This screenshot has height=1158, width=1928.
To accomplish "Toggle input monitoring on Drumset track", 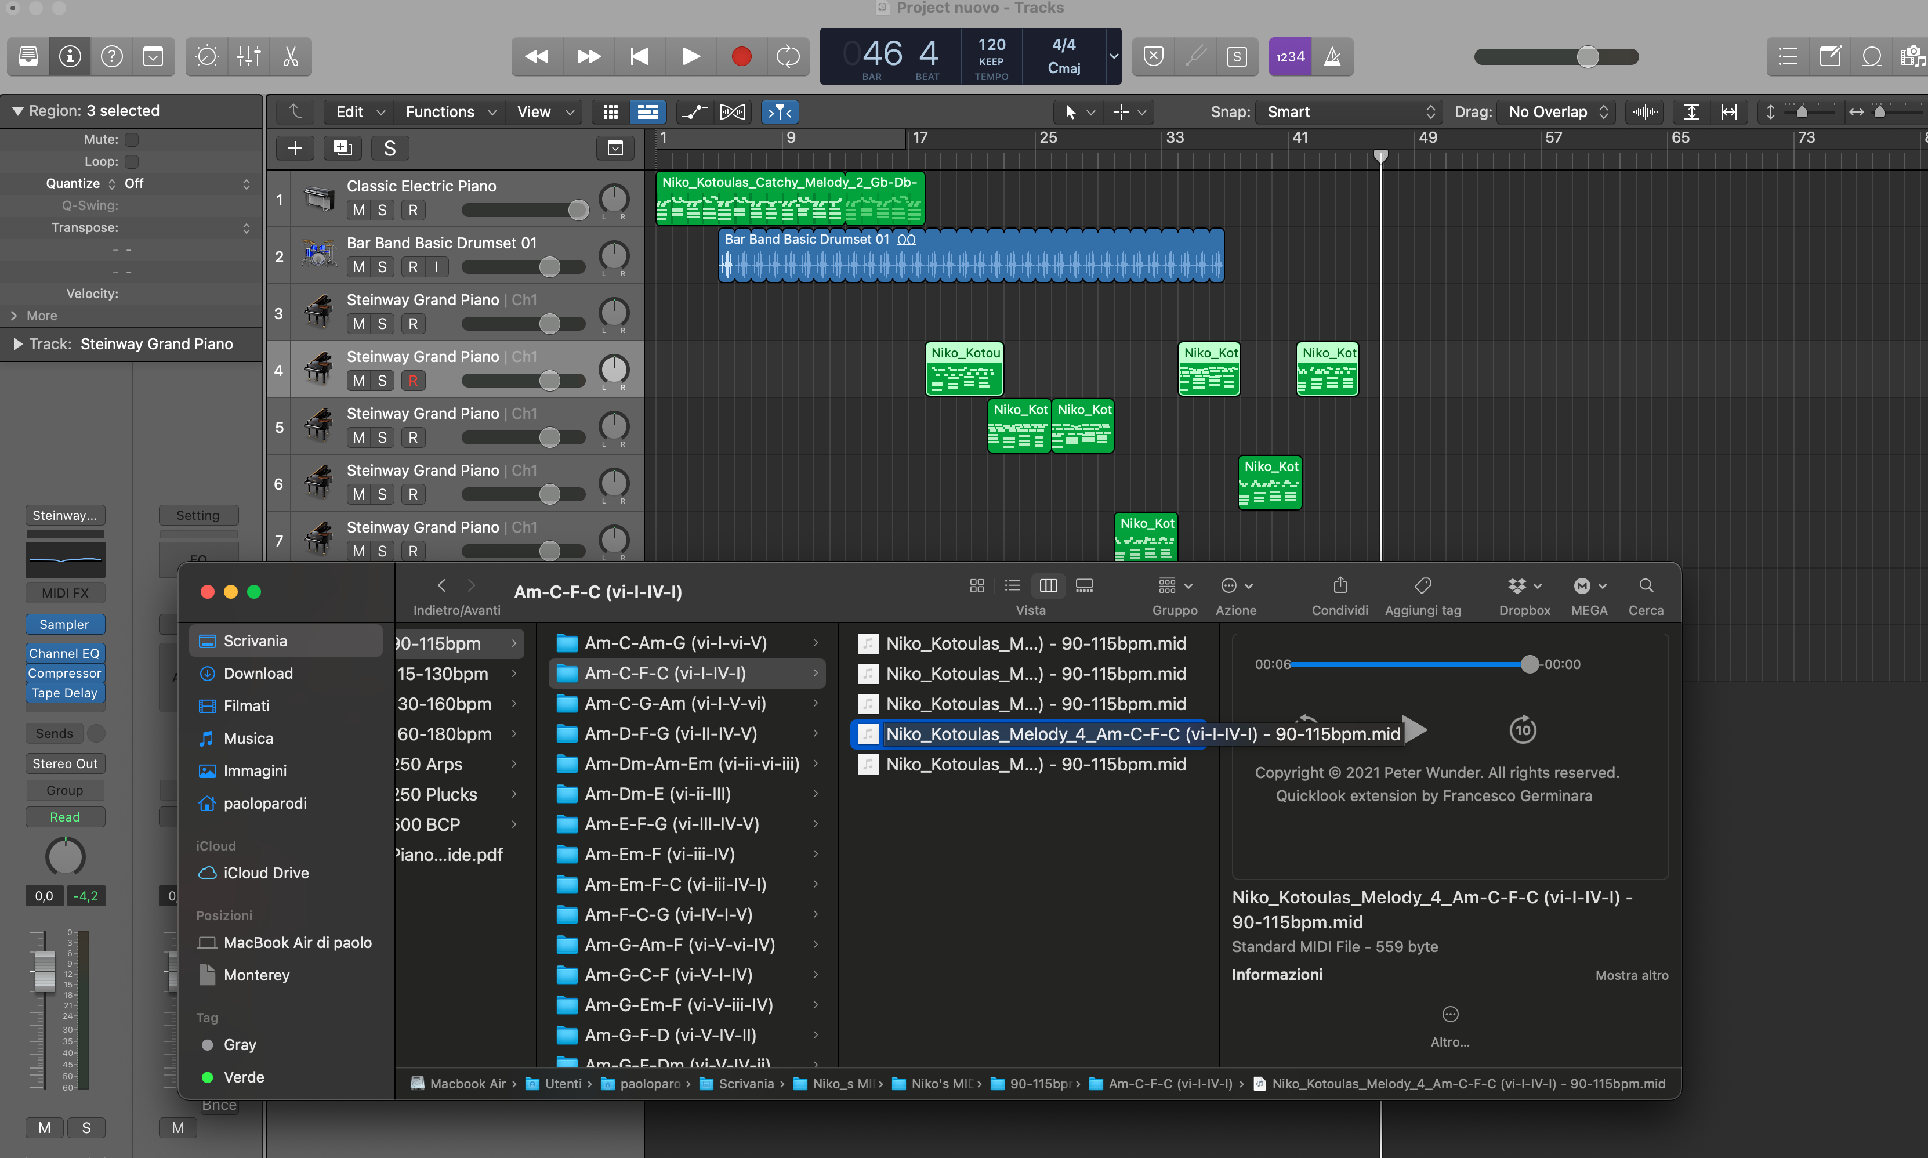I will [436, 267].
